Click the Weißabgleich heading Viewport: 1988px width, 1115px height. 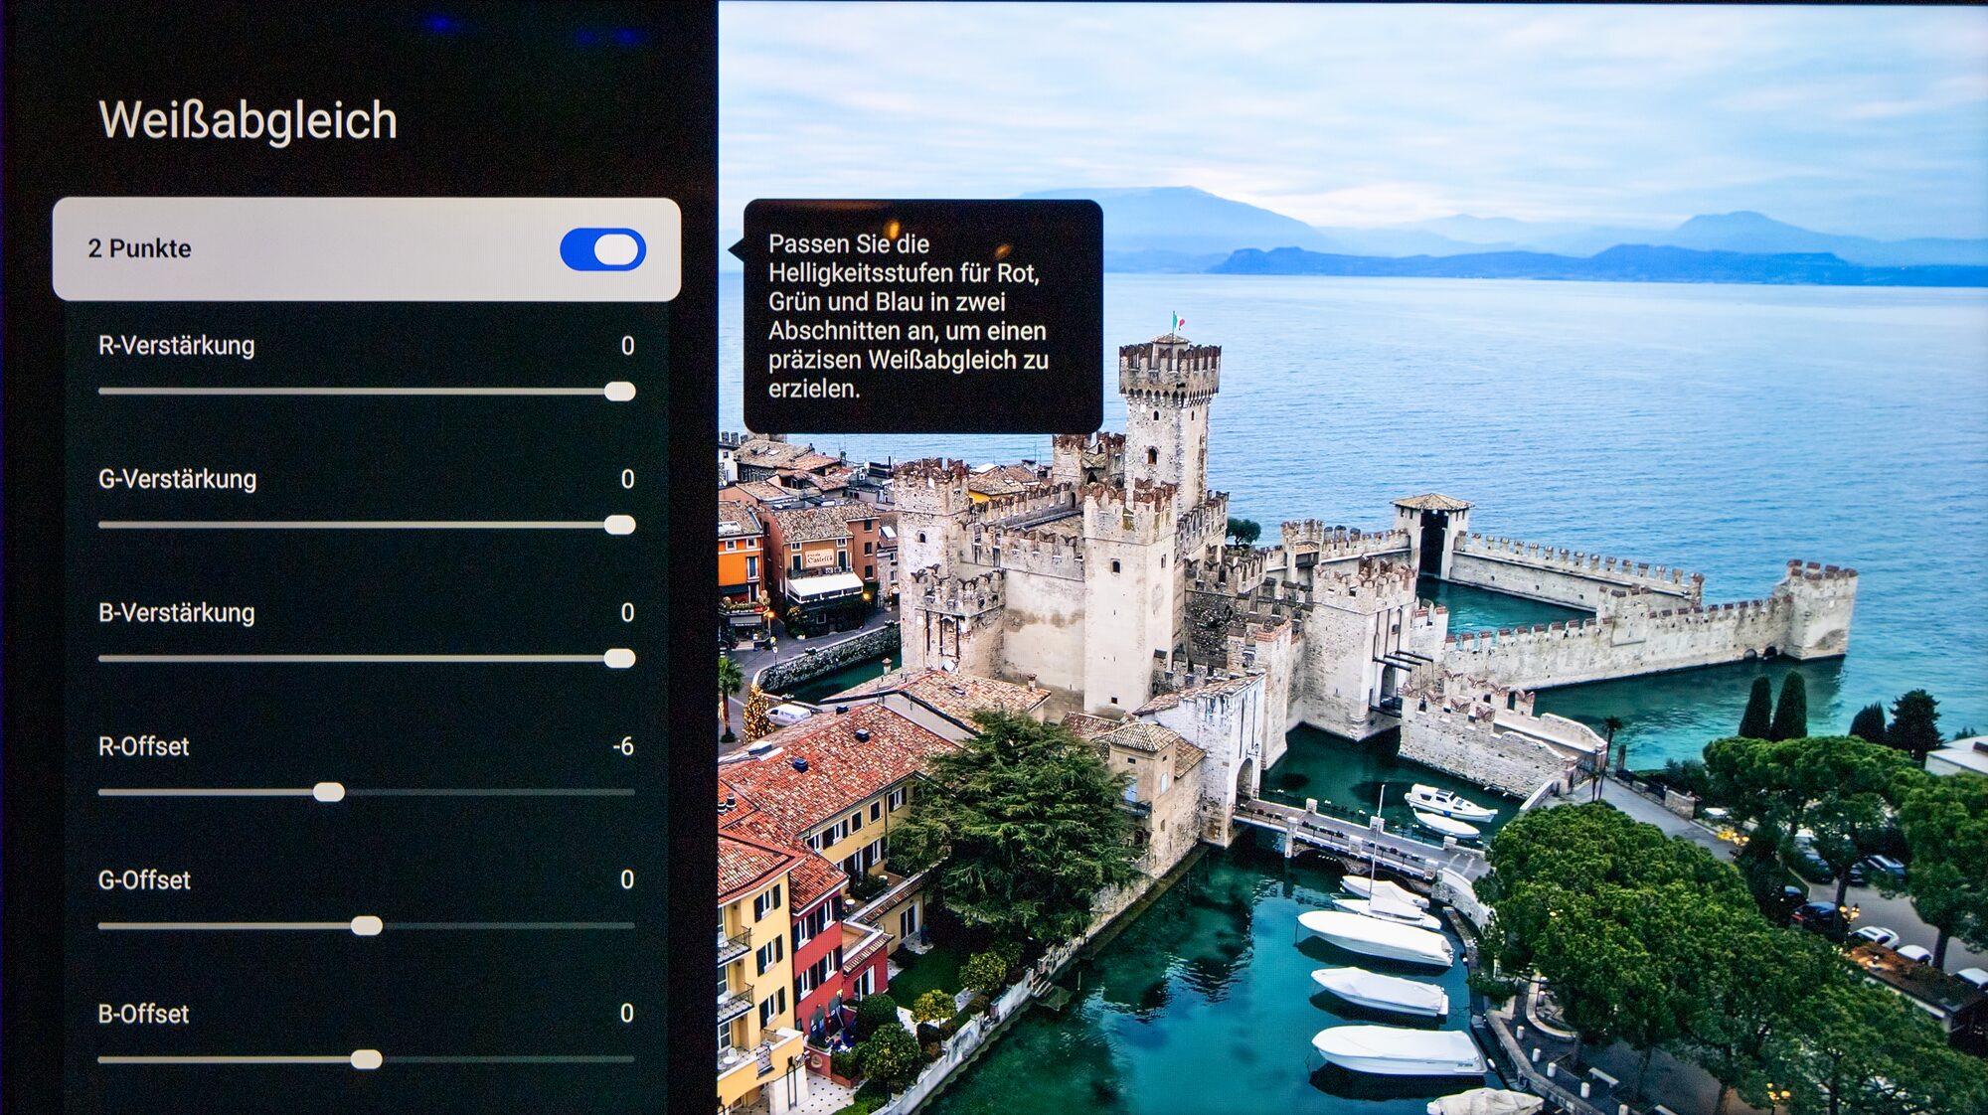[248, 120]
